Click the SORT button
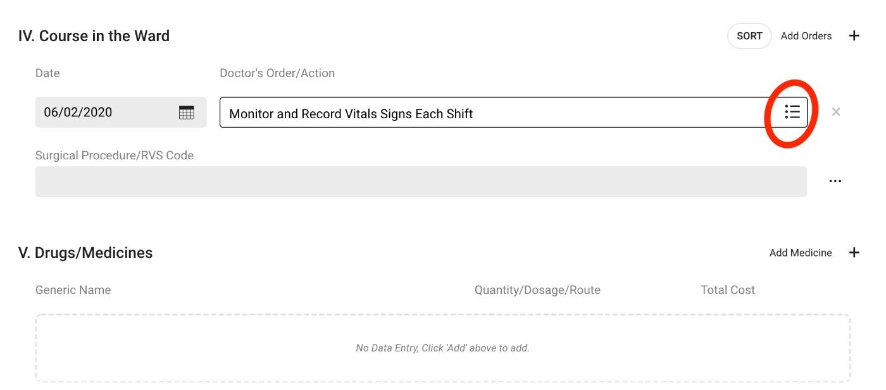This screenshot has width=886, height=390. [749, 36]
